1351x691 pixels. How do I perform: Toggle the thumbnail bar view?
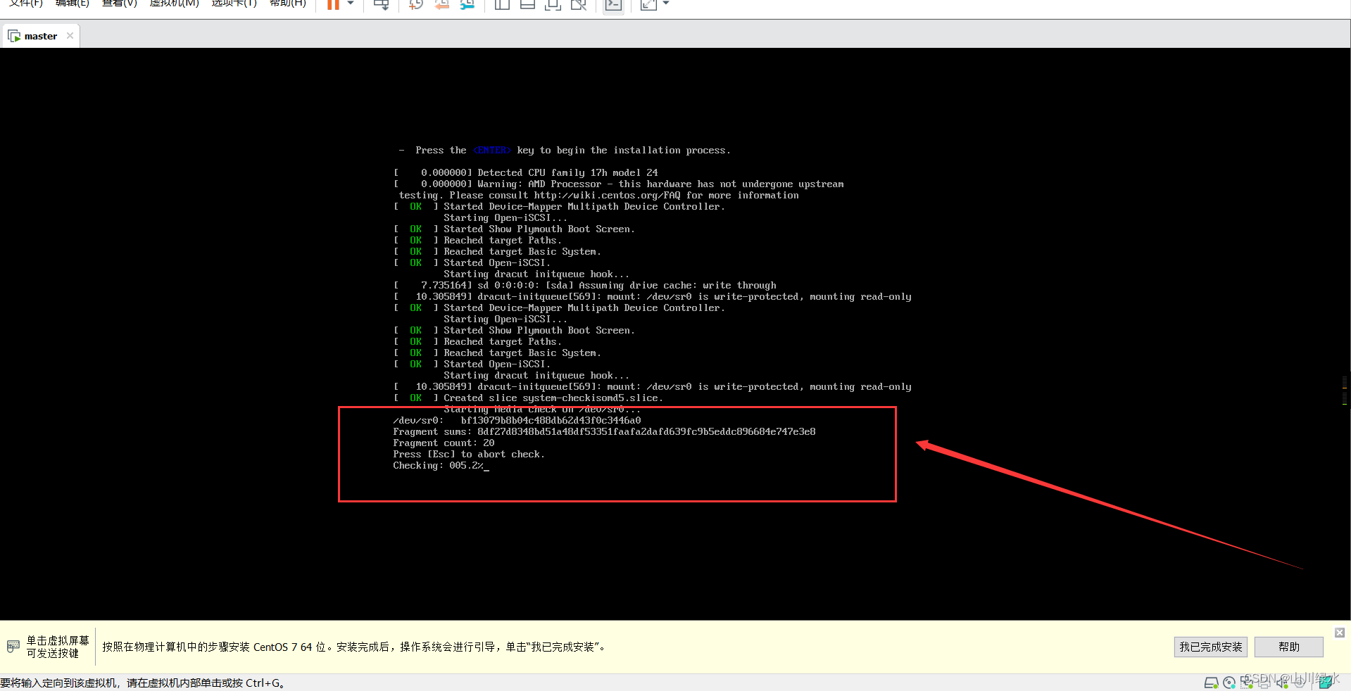527,4
